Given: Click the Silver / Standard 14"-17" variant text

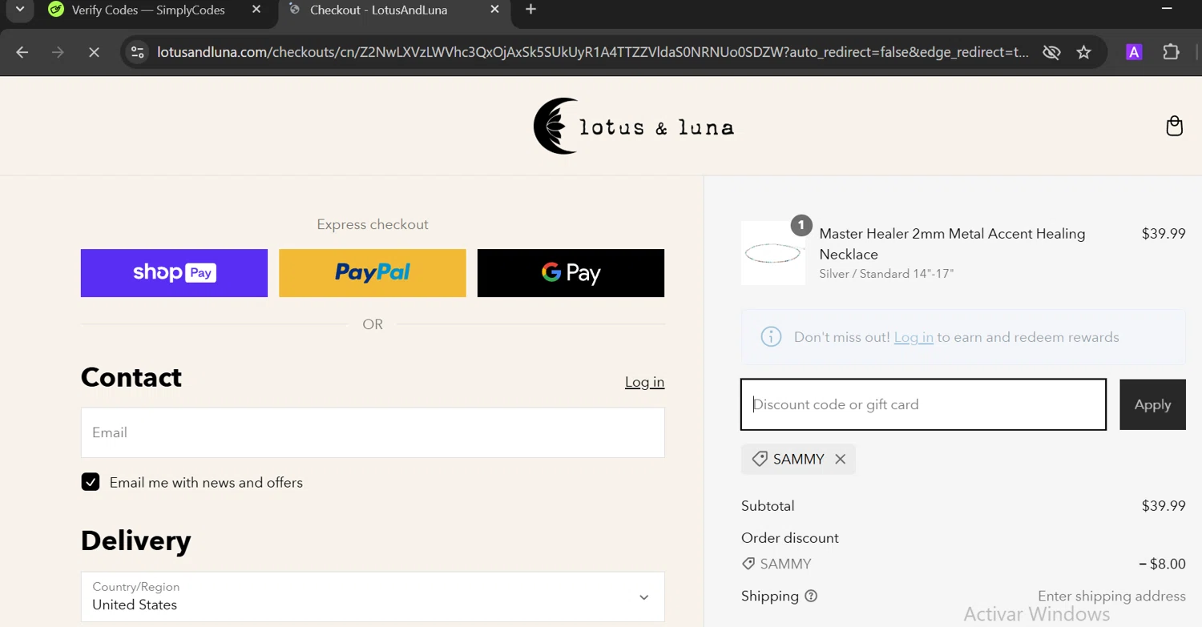Looking at the screenshot, I should coord(886,274).
